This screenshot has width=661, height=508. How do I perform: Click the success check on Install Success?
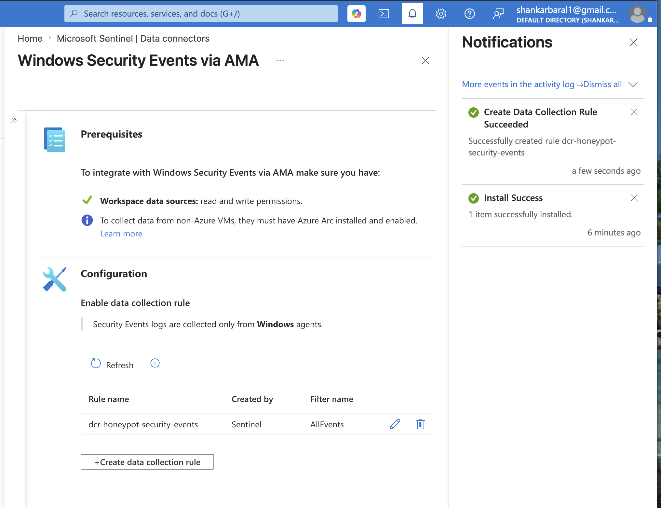tap(473, 198)
